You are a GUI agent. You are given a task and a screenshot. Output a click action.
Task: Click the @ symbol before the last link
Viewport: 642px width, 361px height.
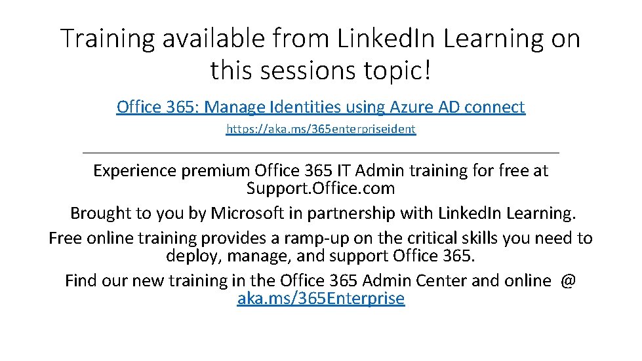point(568,280)
